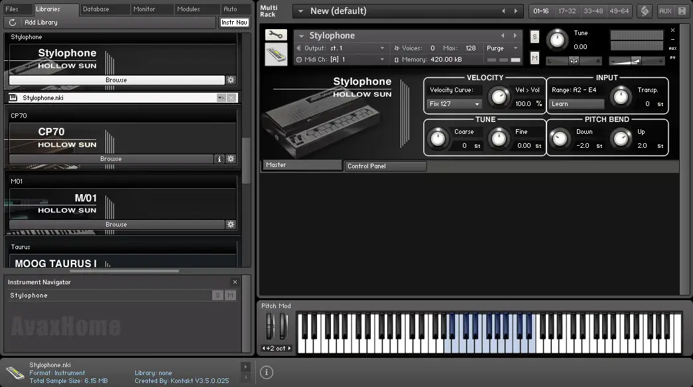The image size is (693, 387).
Task: Click the memory icon next to 420.00 kB
Action: pyautogui.click(x=396, y=60)
